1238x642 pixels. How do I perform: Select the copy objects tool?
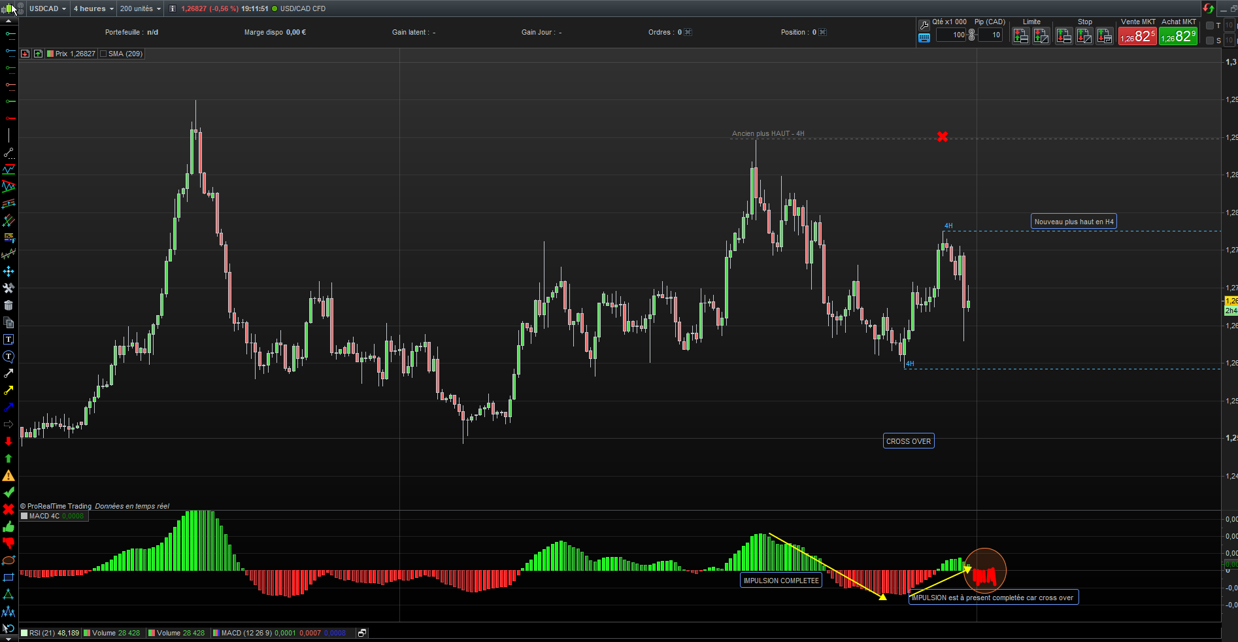click(x=8, y=322)
